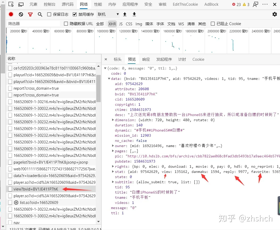This screenshot has width=280, height=230.
Task: Expand the stat object
Action: 113,172
